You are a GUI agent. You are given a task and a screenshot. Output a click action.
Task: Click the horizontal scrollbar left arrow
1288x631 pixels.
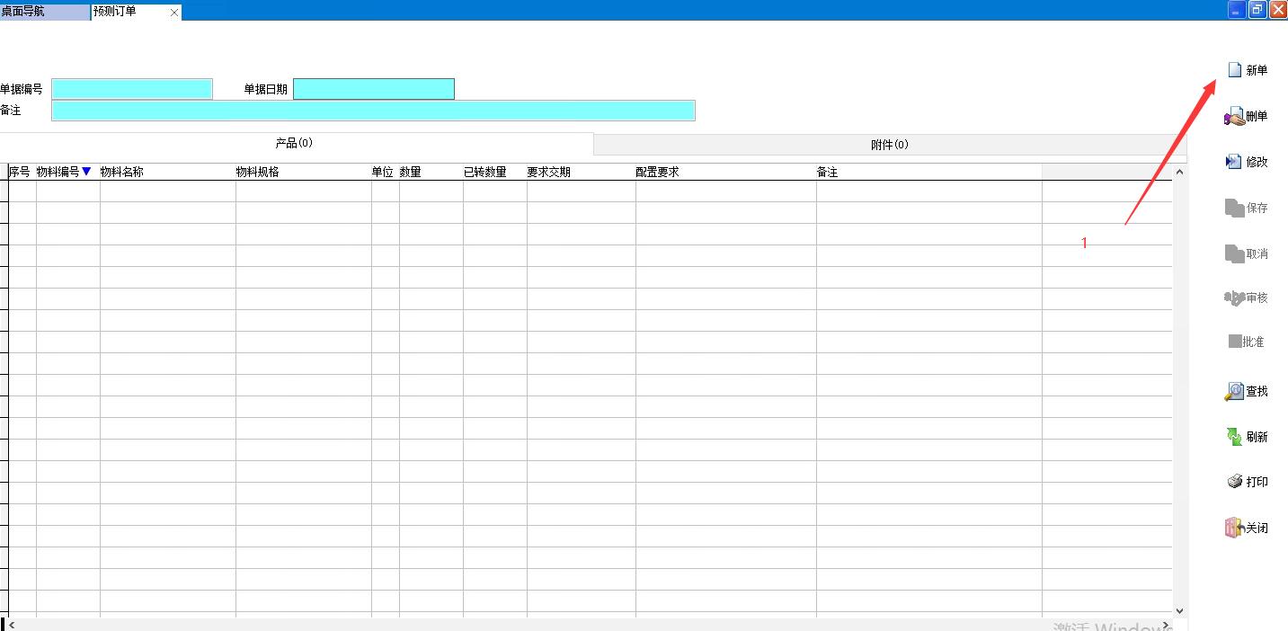pos(12,625)
